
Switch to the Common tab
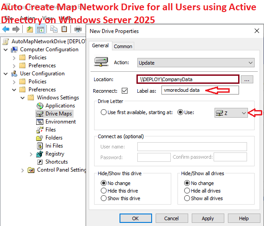tap(123, 46)
